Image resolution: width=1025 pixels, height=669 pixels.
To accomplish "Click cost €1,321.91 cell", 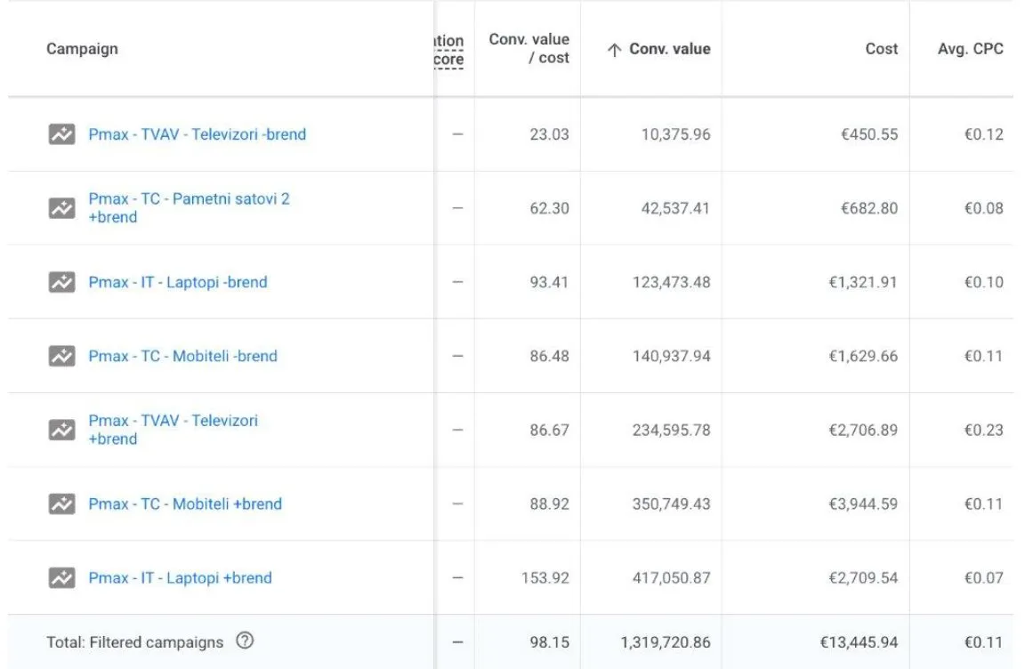I will pyautogui.click(x=863, y=282).
